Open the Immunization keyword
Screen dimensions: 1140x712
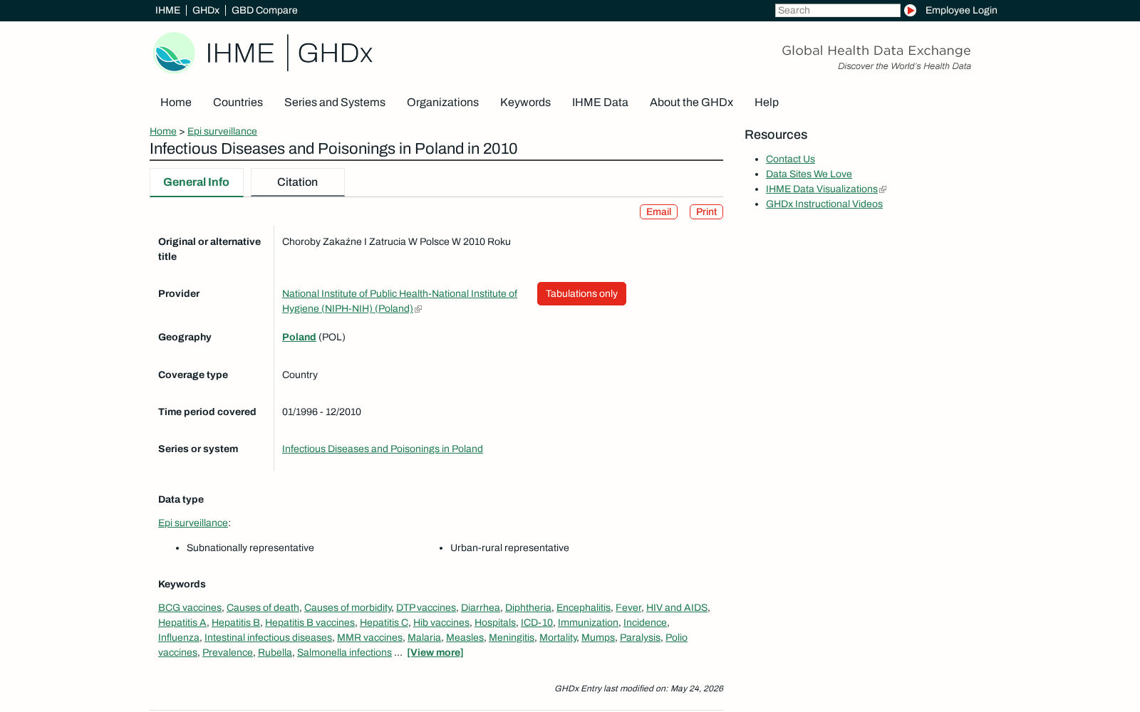[588, 622]
